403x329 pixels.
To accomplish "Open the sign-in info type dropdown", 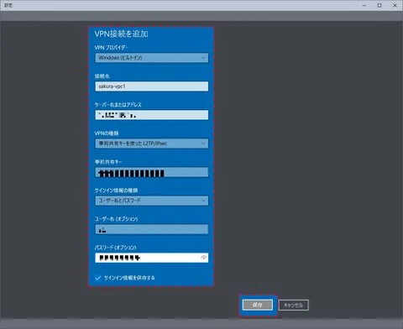I will (151, 201).
